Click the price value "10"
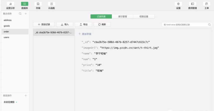Image resolution: width=214 pixels, height=111 pixels. pyautogui.click(x=99, y=65)
